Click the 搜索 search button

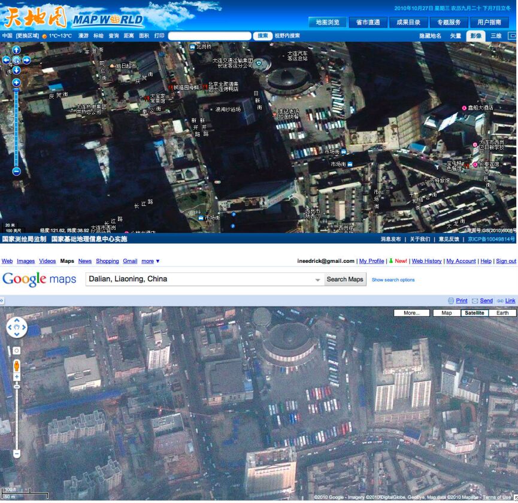[x=263, y=36]
